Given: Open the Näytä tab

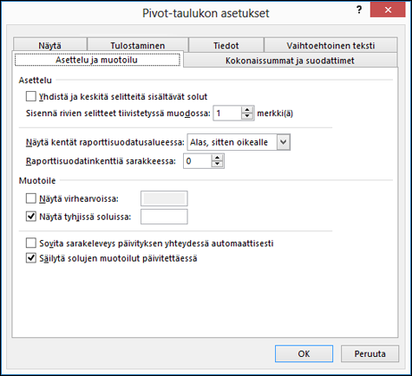Looking at the screenshot, I should 50,45.
